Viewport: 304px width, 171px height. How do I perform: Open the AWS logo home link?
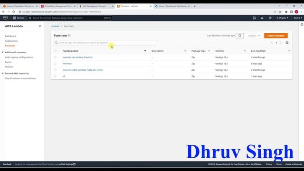[5, 18]
